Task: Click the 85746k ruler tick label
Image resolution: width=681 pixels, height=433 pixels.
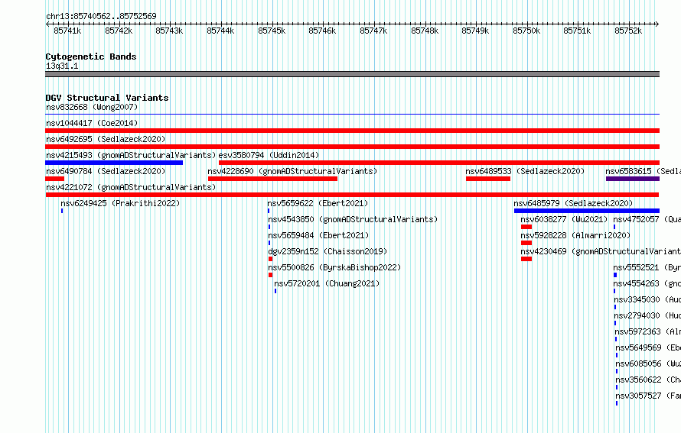Action: coord(322,31)
